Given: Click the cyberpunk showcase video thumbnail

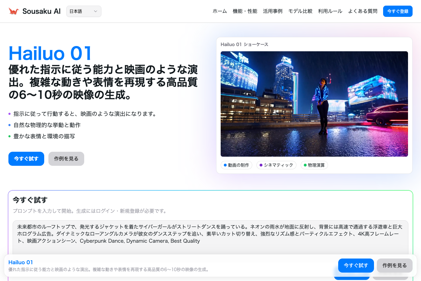Looking at the screenshot, I should 314,104.
